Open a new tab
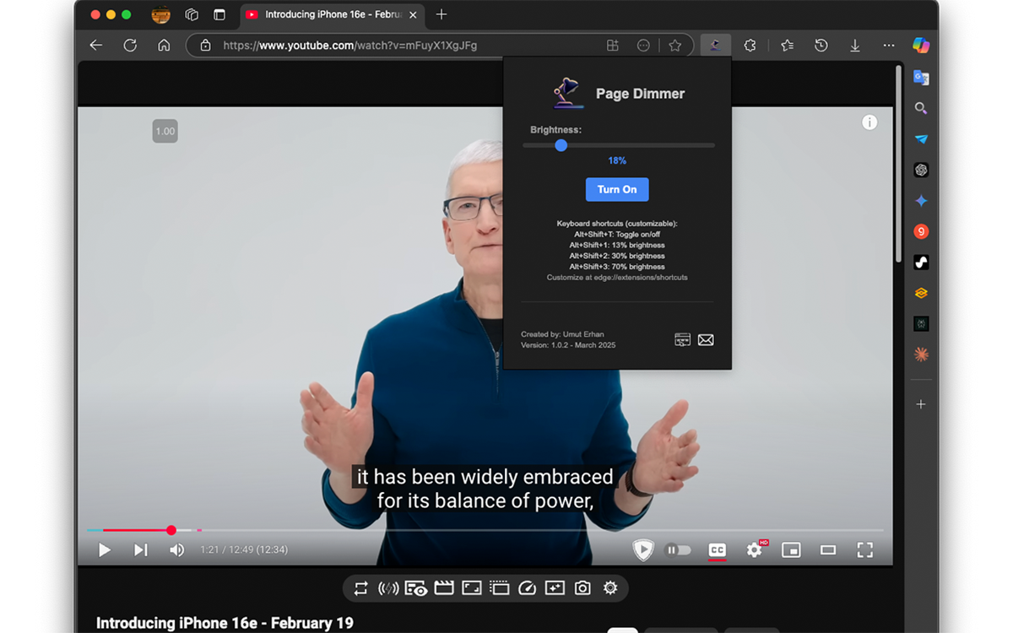 (441, 14)
